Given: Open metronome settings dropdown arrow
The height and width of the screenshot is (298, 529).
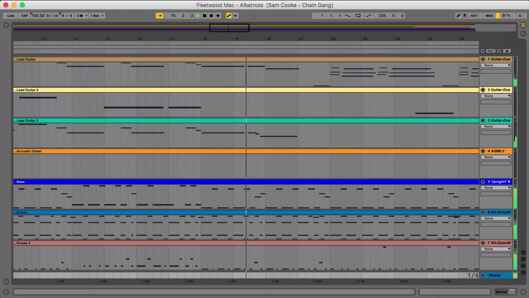Looking at the screenshot, I should click(x=86, y=16).
